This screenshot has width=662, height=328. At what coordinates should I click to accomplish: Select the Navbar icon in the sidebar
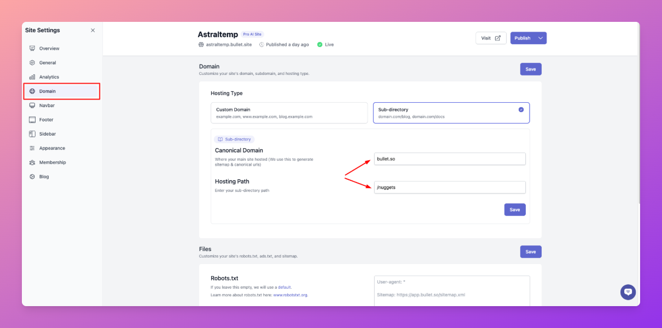32,106
